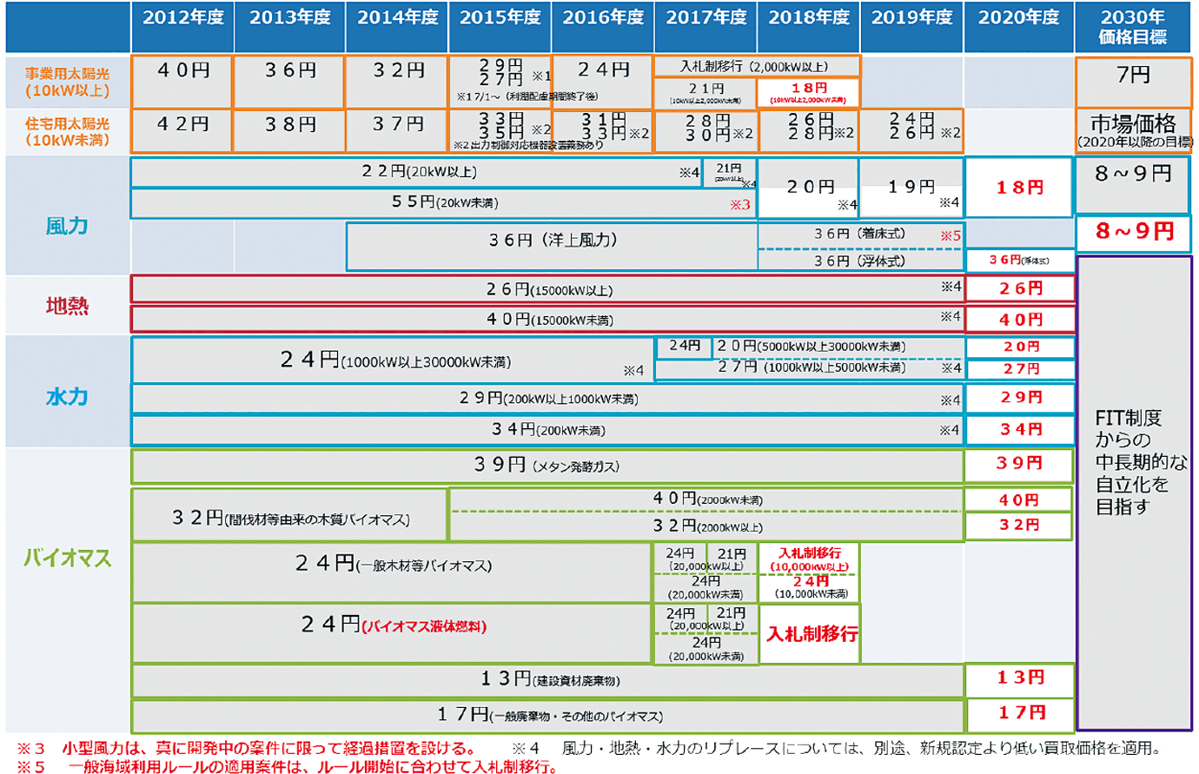Select the 2018年度 column header
The height and width of the screenshot is (774, 1199).
point(809,28)
